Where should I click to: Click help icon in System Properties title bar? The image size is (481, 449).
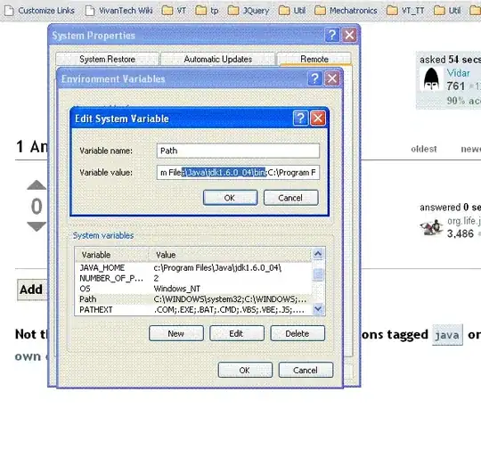coord(332,35)
